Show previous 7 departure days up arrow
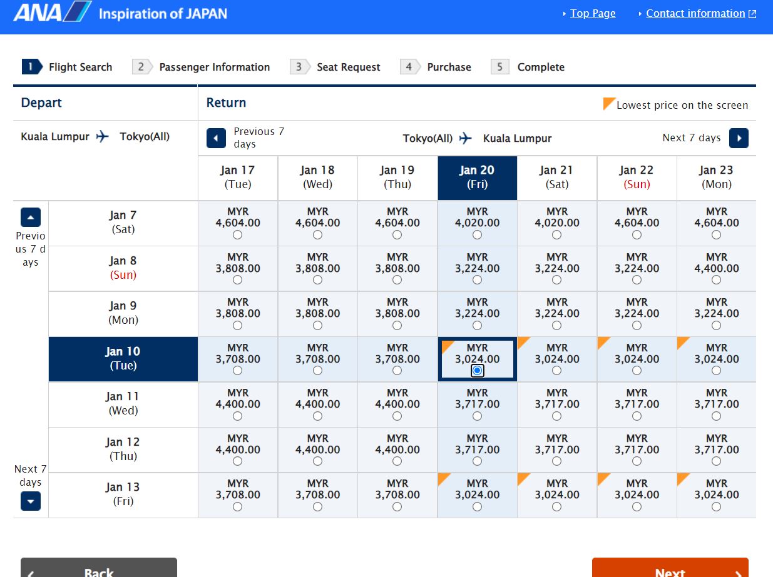 point(31,217)
